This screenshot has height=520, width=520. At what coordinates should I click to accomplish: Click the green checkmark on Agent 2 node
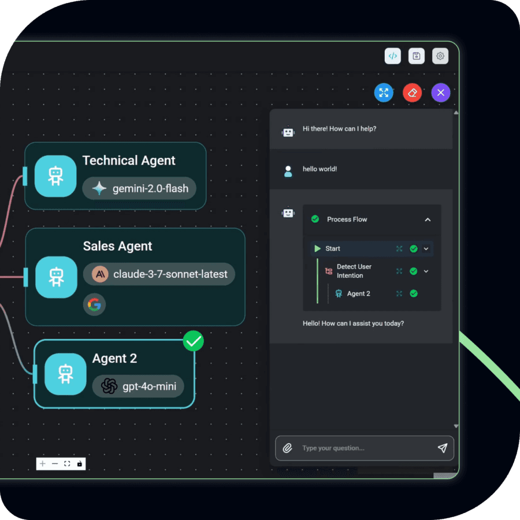point(194,341)
